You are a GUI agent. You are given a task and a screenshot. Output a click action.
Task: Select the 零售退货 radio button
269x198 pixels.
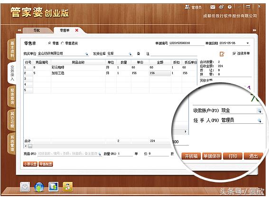click(63, 43)
